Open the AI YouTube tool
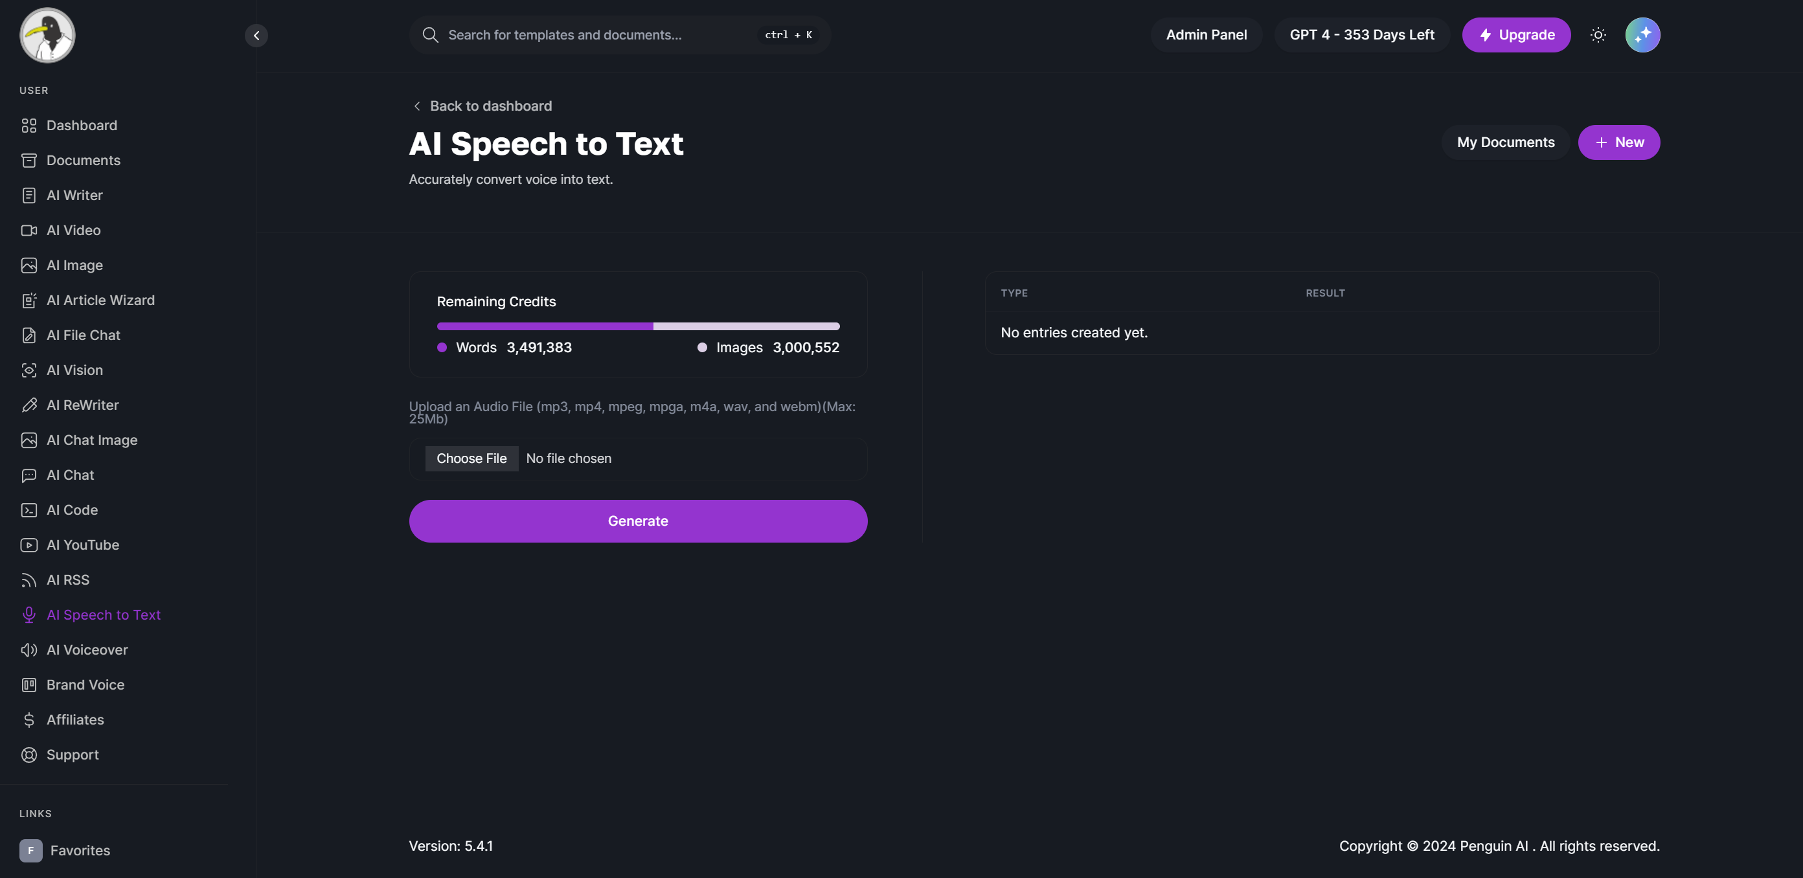The image size is (1803, 878). coord(82,545)
